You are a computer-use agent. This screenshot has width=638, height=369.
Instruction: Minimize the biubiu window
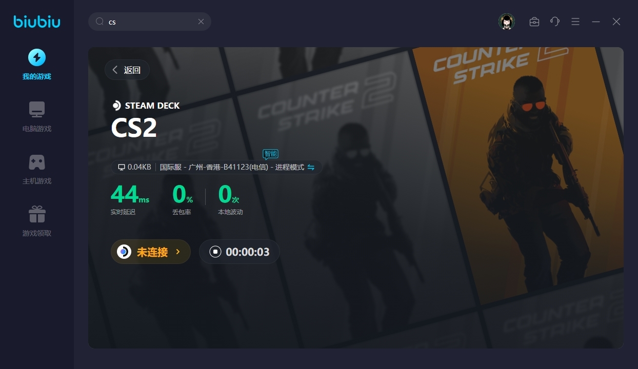click(x=596, y=22)
